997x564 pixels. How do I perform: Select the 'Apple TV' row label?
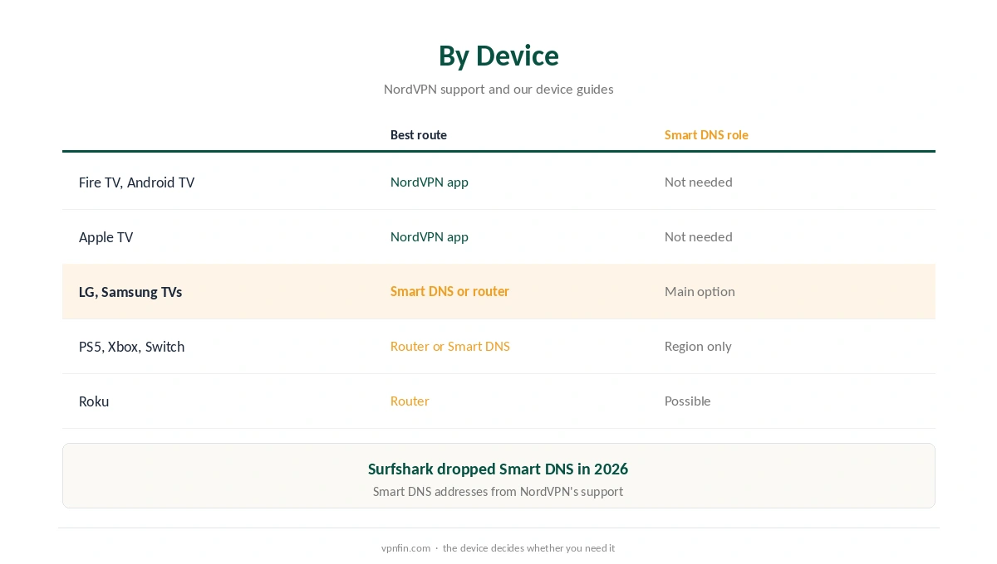point(106,237)
